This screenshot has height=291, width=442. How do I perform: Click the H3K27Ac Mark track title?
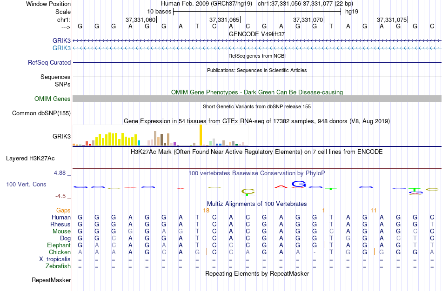tap(256, 152)
